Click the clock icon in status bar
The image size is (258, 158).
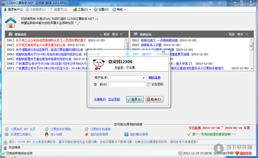point(180,153)
